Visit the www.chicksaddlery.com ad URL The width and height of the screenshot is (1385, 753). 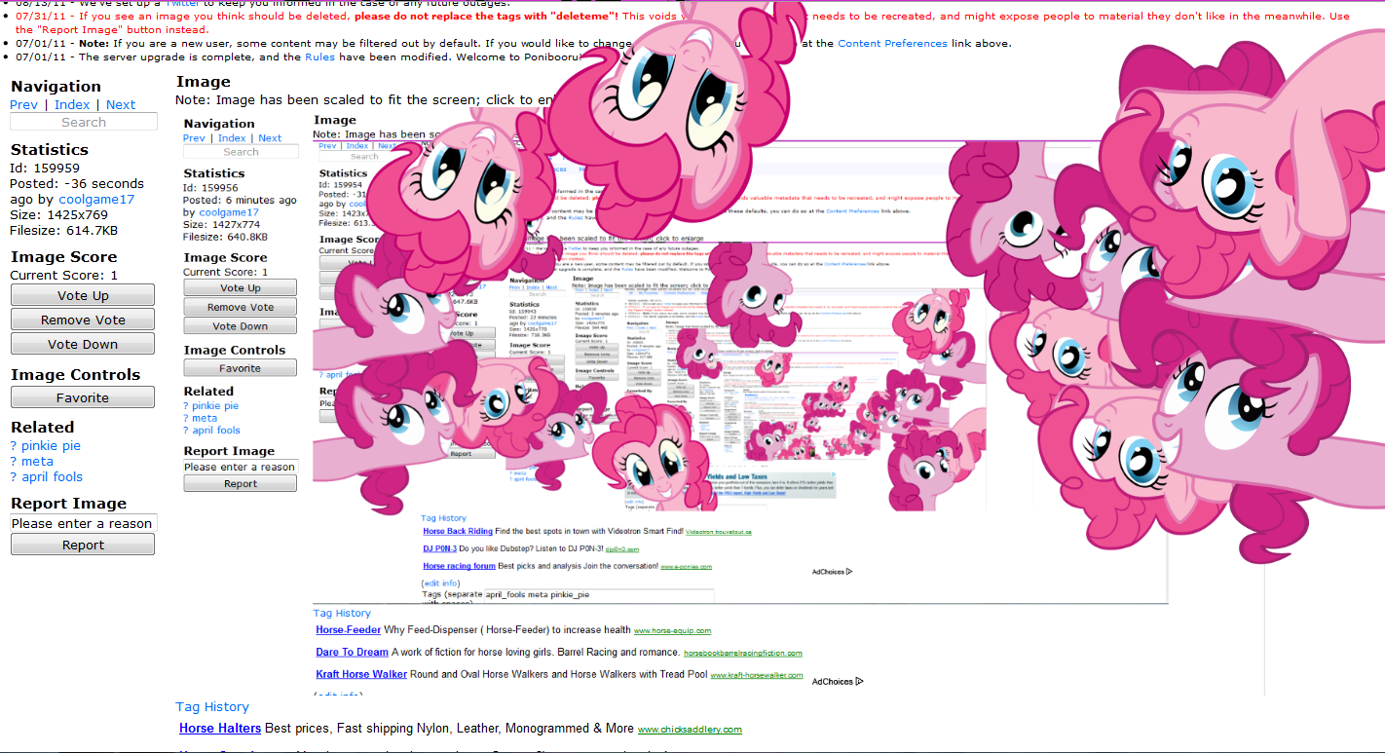[x=690, y=729]
